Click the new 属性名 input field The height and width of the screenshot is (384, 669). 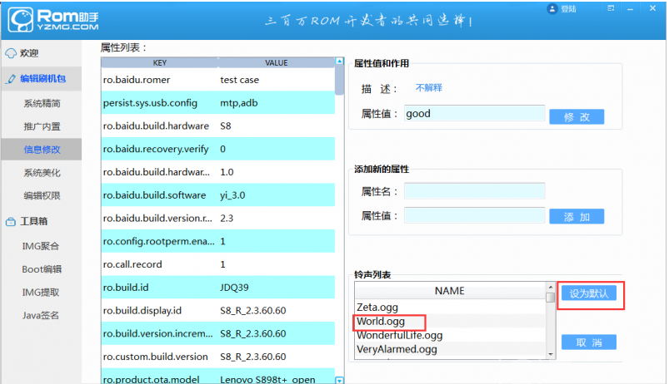(474, 191)
